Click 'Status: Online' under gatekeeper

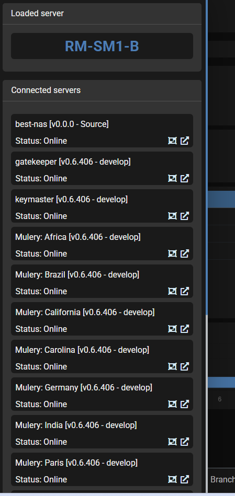pos(41,179)
